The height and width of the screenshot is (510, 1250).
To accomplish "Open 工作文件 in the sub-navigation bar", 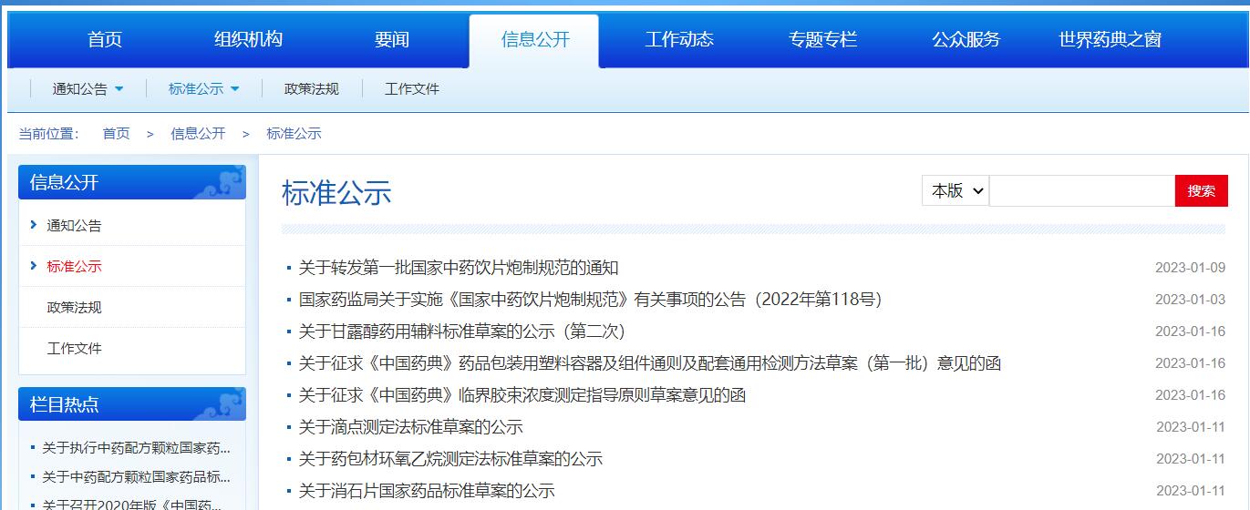I will pyautogui.click(x=412, y=89).
